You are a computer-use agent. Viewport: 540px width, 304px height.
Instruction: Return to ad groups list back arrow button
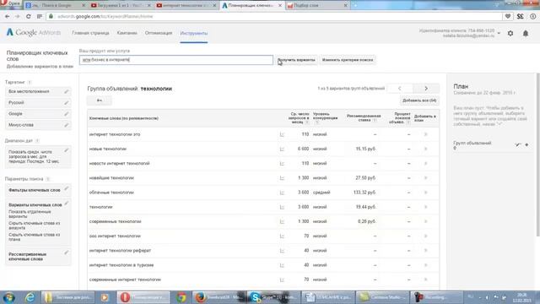pos(100,100)
